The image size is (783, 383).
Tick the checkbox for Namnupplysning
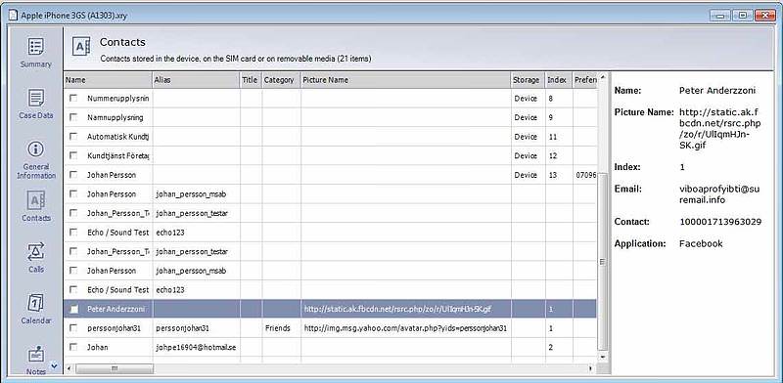pos(73,117)
